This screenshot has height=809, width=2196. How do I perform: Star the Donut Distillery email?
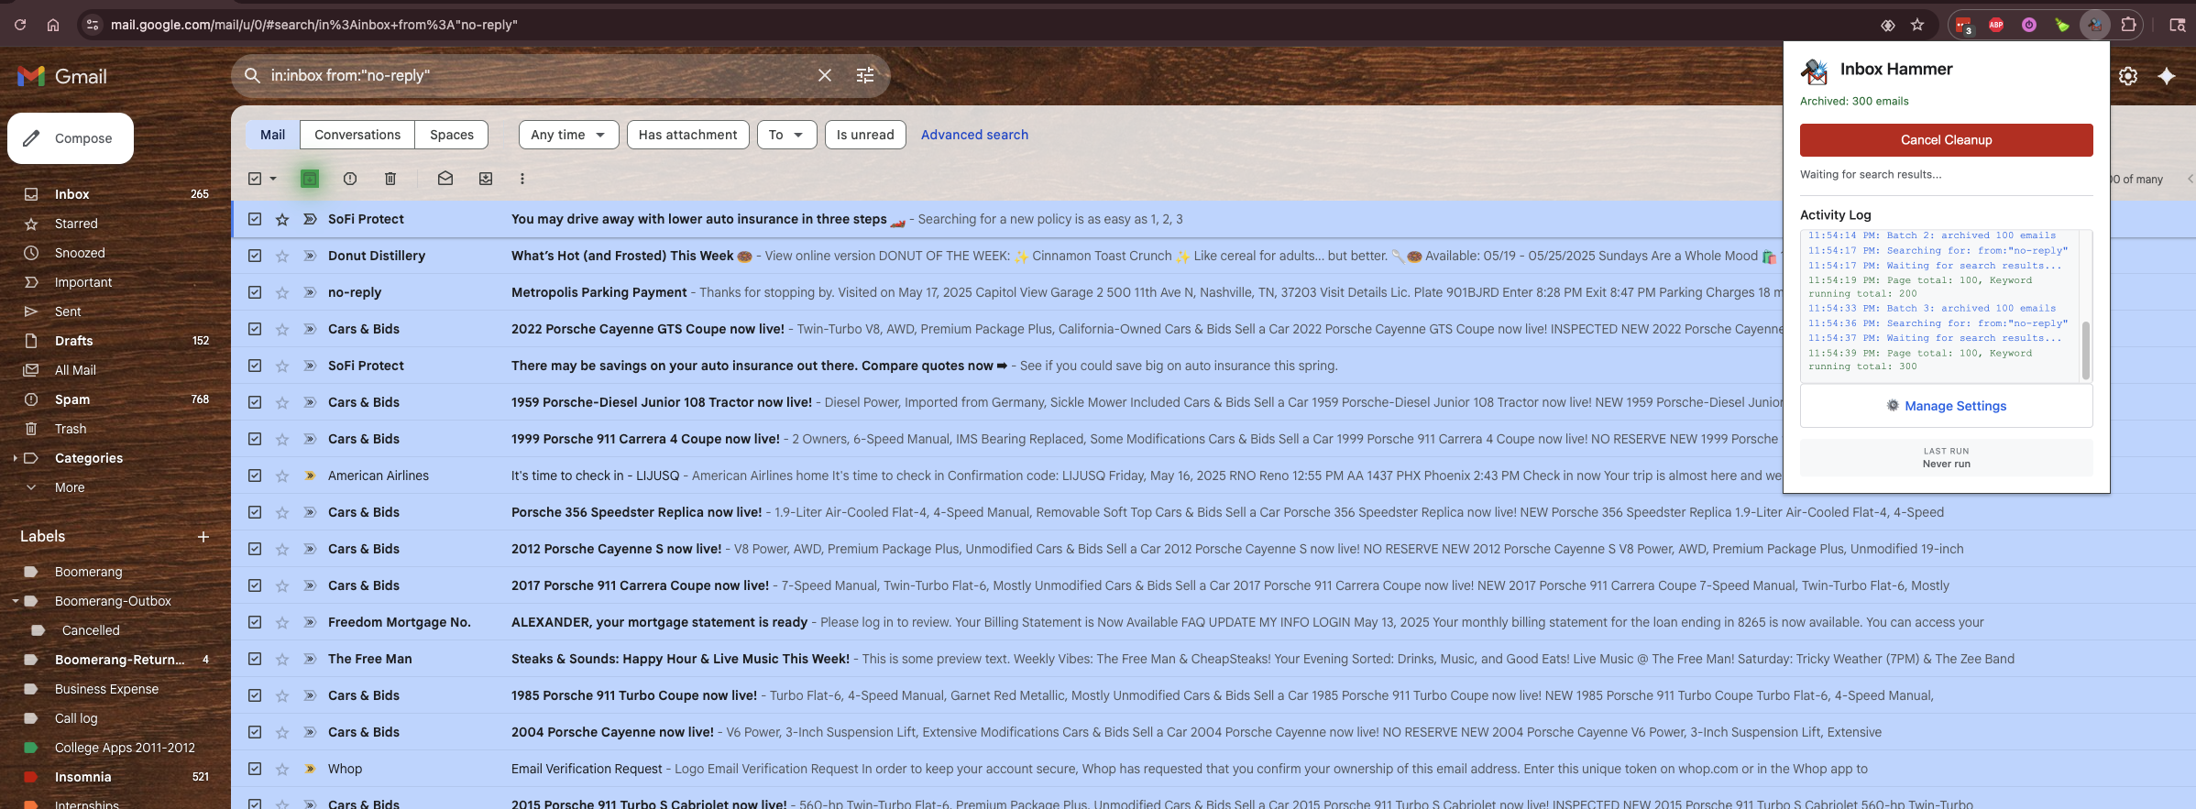pyautogui.click(x=282, y=256)
